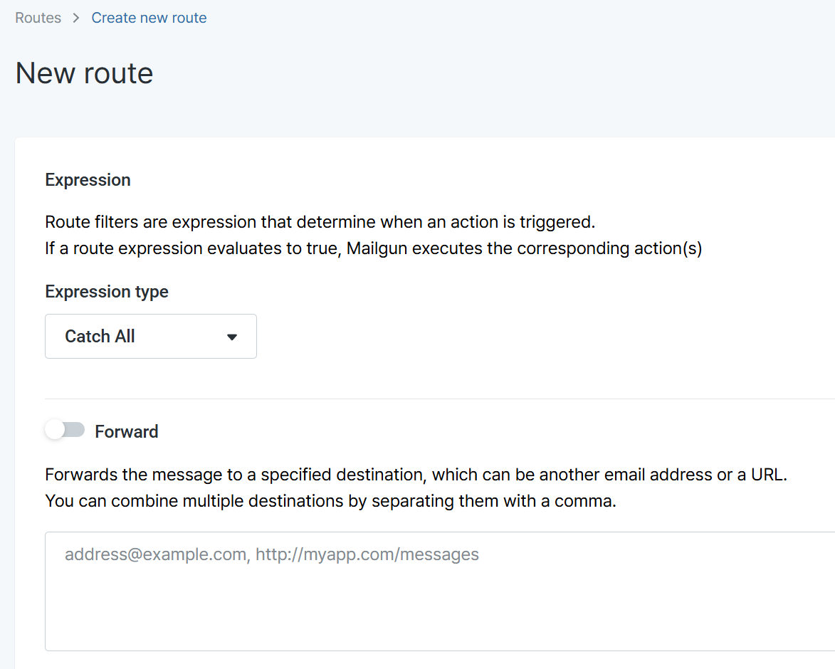Click the 'Forwards the message' description sentence
This screenshot has width=835, height=669.
[416, 475]
